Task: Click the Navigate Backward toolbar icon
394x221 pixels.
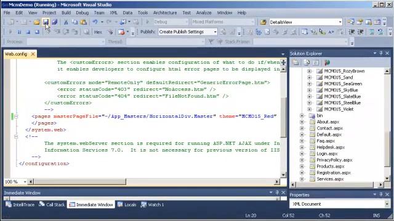Action: tap(123, 22)
